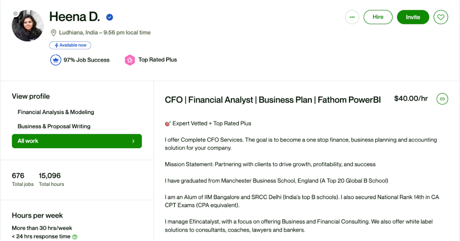Copy profile link with chain icon
Viewport: 460px width, 241px height.
442,99
